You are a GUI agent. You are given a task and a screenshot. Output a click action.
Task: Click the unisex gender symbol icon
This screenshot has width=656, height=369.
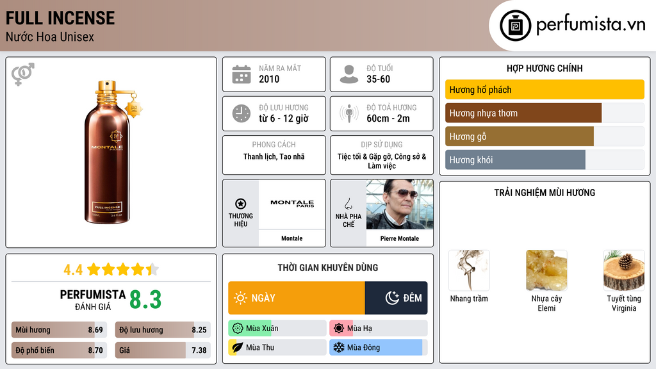[23, 74]
